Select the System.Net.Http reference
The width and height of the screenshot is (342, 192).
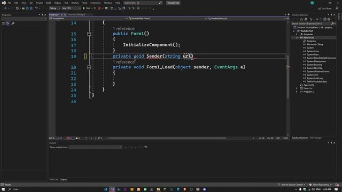tap(314, 68)
